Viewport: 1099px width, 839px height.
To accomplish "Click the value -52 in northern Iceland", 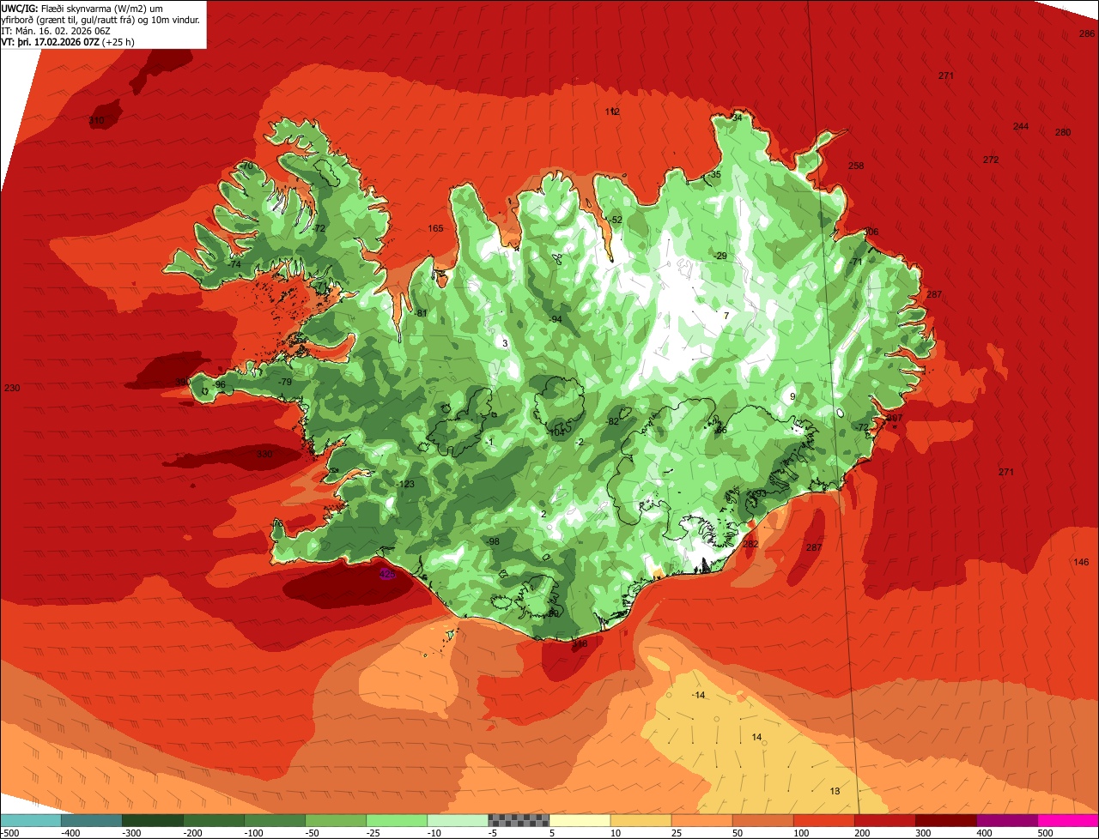I will pyautogui.click(x=615, y=220).
